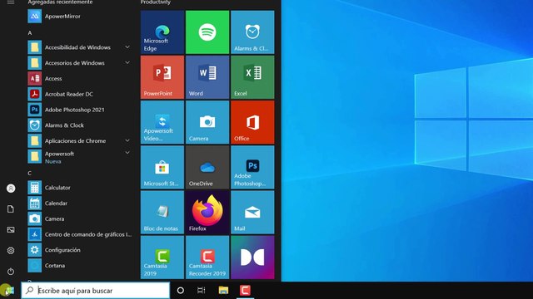Viewport: 533px width, 299px height.
Task: Launch Cortana from the app list
Action: point(80,266)
